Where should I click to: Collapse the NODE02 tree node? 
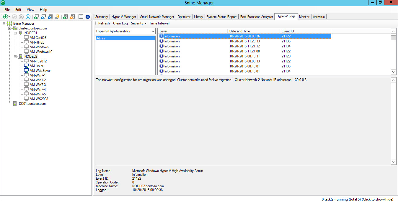click(15, 57)
